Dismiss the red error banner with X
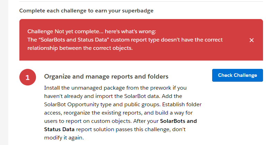The height and width of the screenshot is (145, 271). tap(252, 40)
